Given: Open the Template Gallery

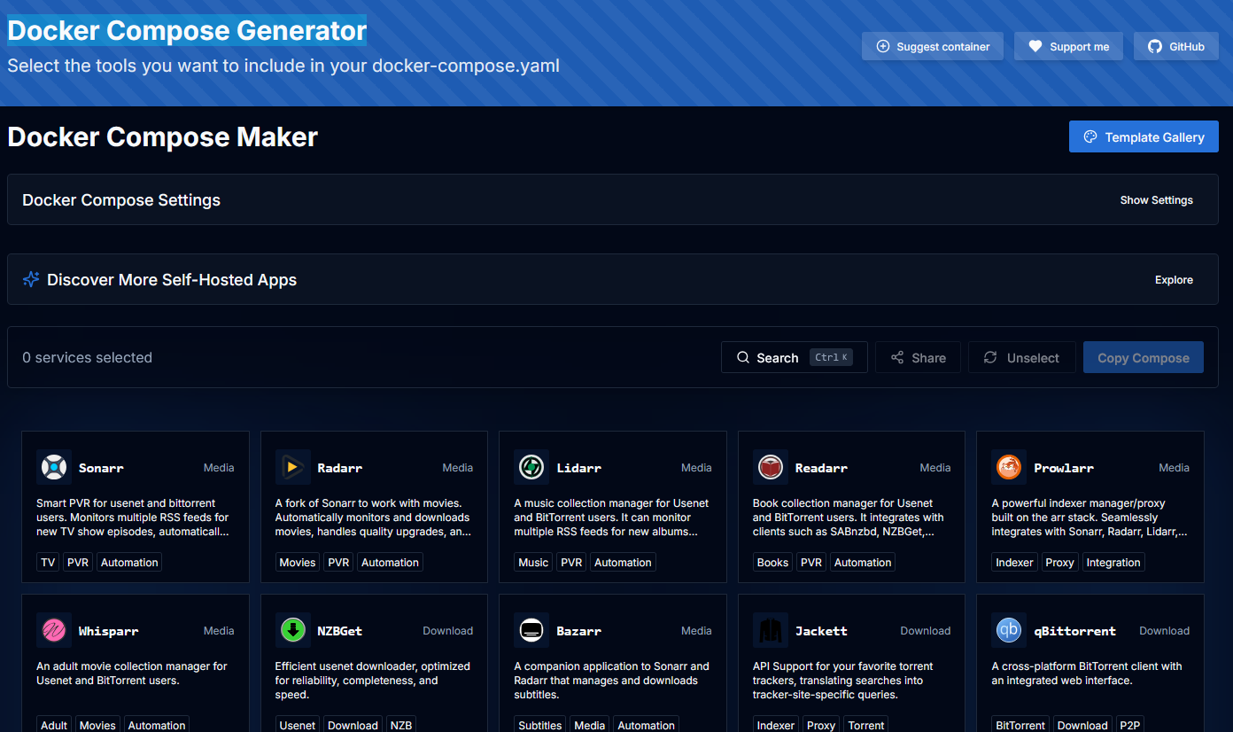Looking at the screenshot, I should 1144,137.
